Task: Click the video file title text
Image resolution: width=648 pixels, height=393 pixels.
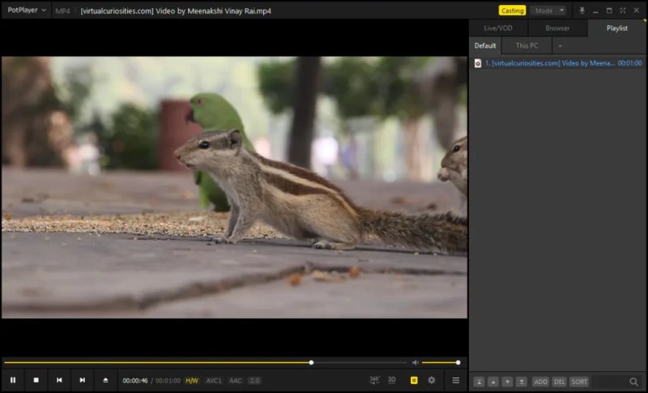Action: (x=176, y=11)
